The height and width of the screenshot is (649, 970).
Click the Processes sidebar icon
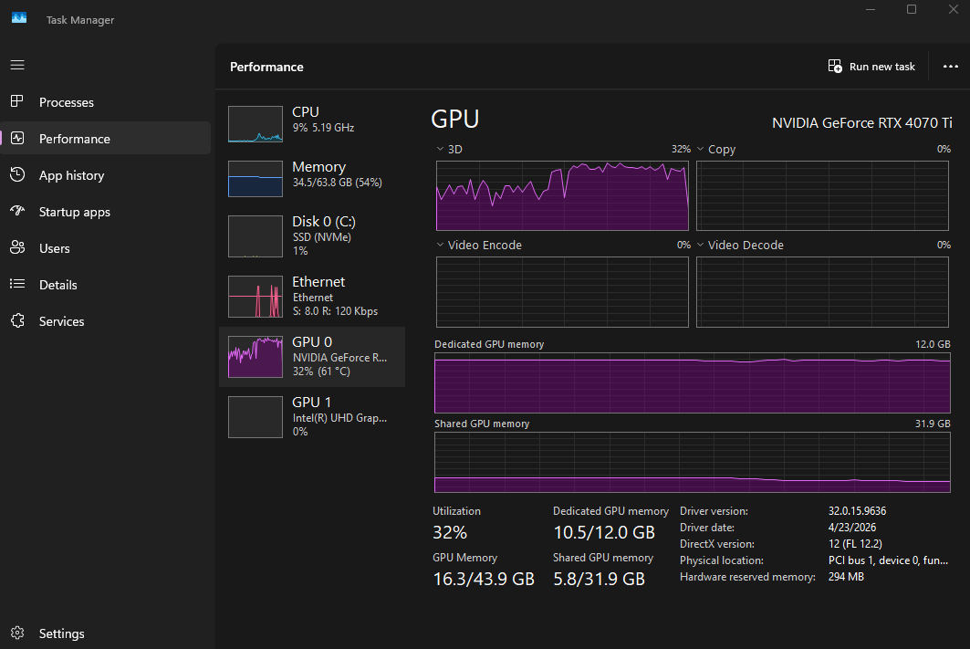pos(17,101)
